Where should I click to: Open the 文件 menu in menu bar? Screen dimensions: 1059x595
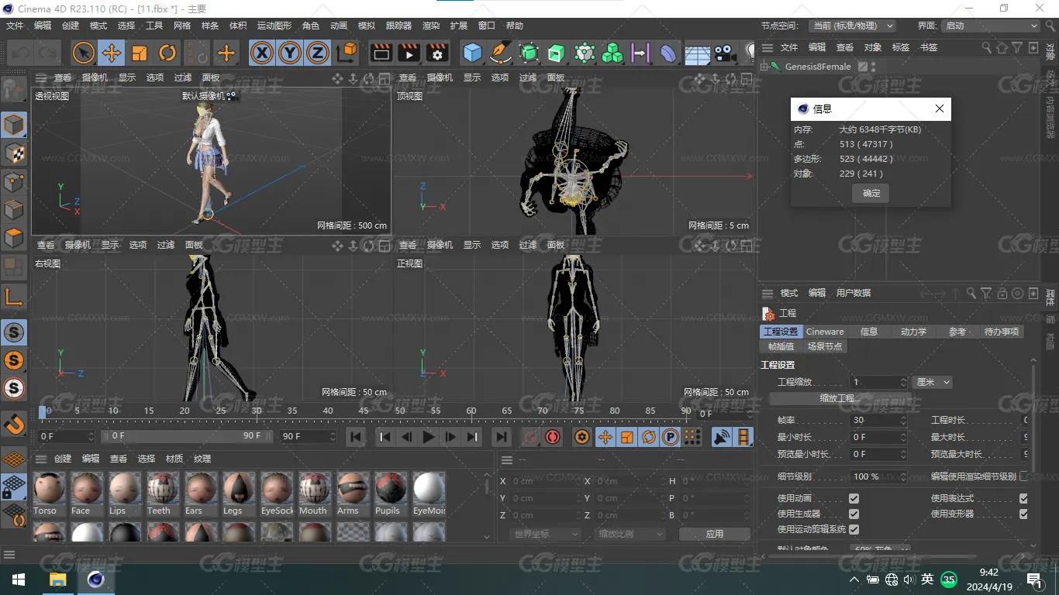[15, 26]
